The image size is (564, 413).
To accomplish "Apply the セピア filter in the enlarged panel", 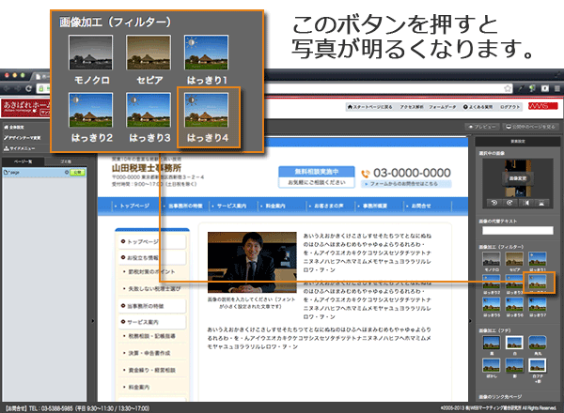I will point(149,58).
